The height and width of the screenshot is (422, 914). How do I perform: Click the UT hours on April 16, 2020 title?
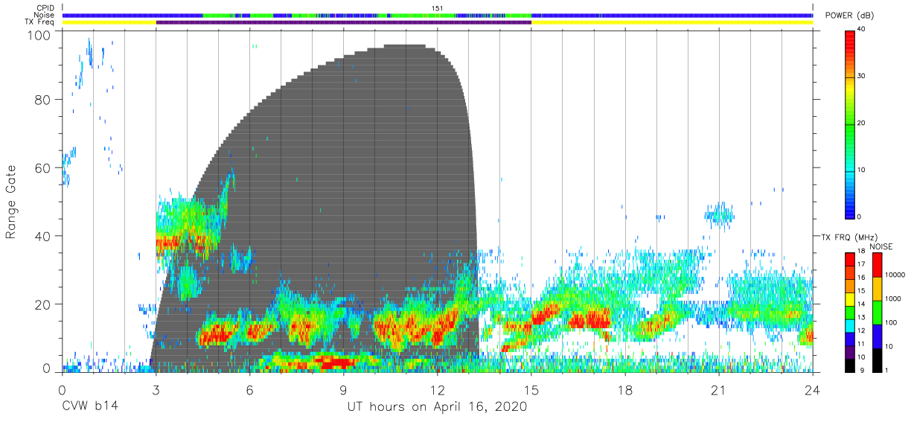(437, 407)
